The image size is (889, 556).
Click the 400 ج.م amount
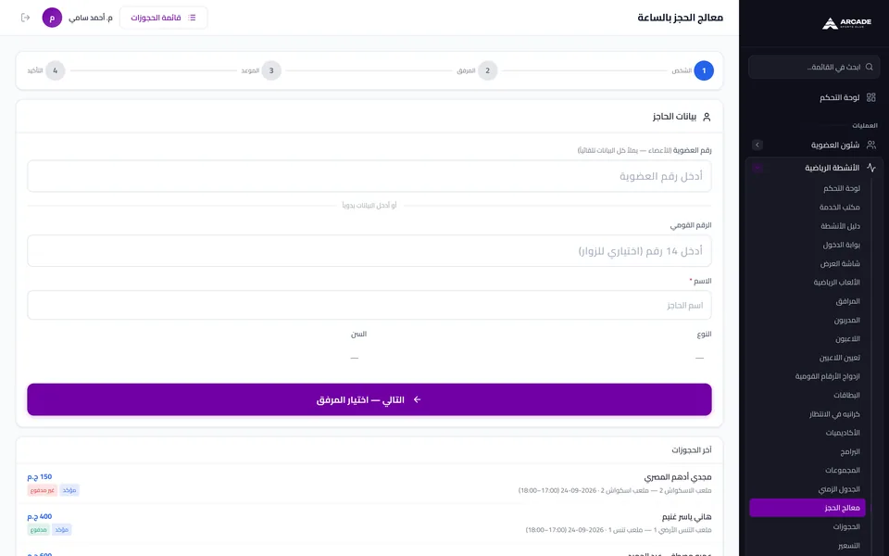40,516
